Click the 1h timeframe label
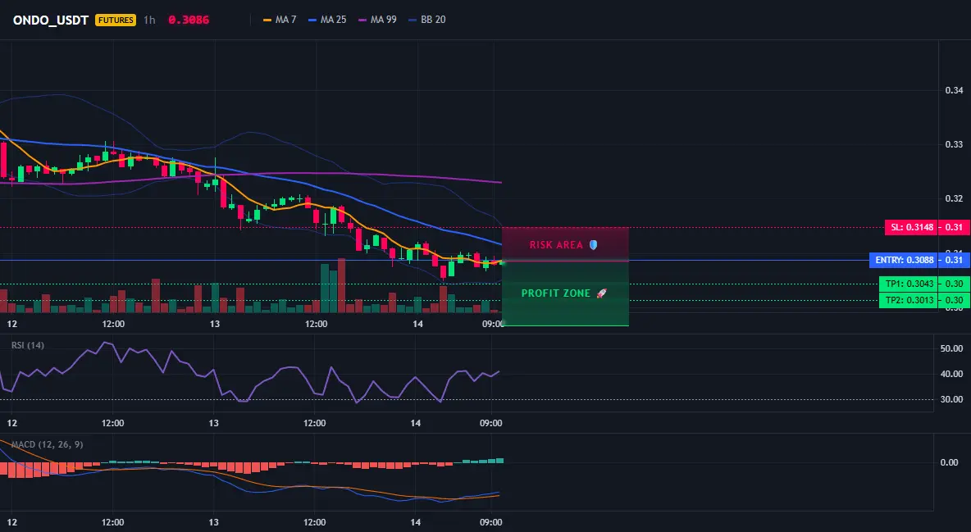The image size is (971, 532). [149, 20]
